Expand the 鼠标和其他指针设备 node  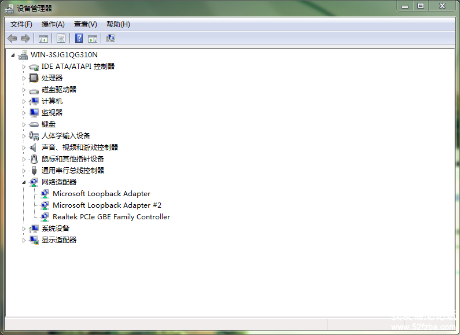point(24,159)
